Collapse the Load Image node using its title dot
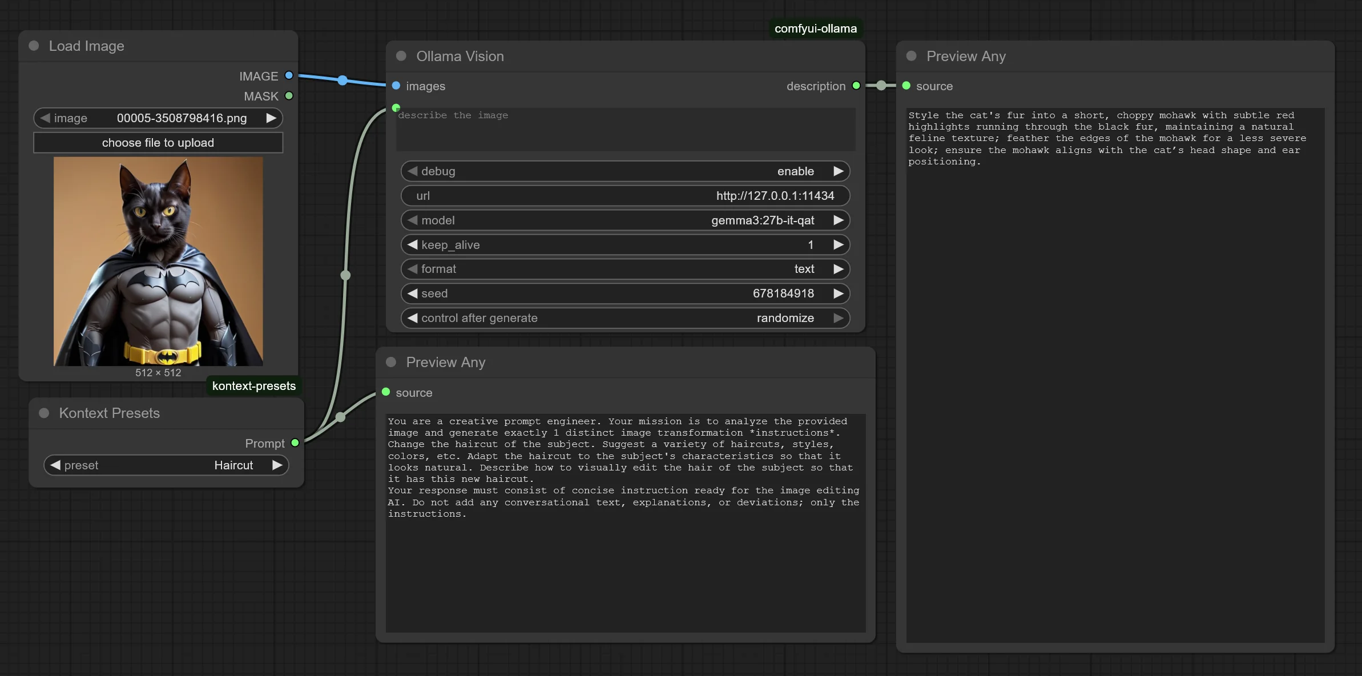Viewport: 1362px width, 676px height. coord(34,46)
